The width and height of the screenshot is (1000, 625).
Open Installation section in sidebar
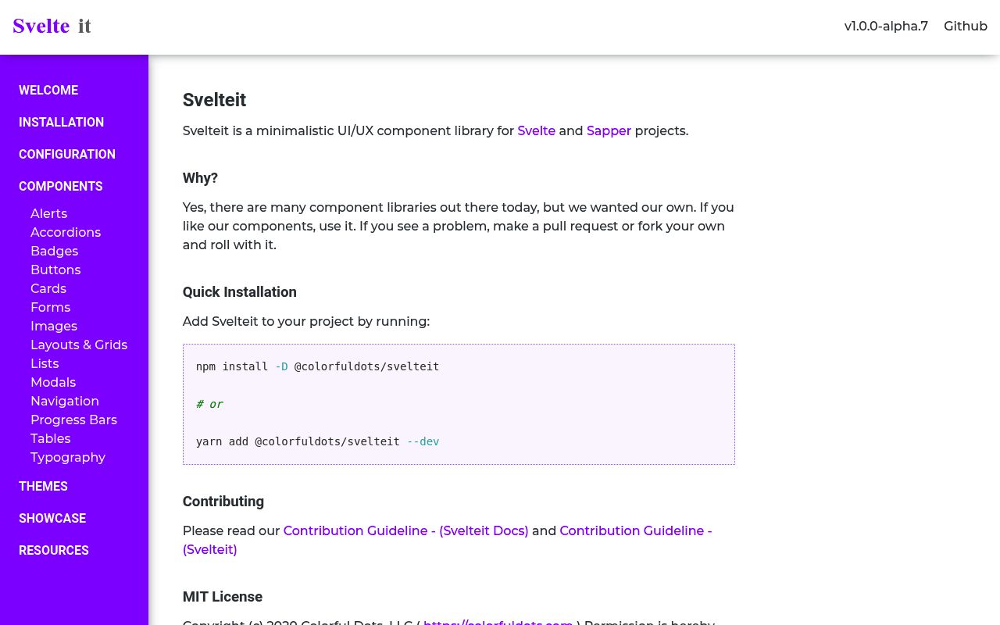(61, 122)
